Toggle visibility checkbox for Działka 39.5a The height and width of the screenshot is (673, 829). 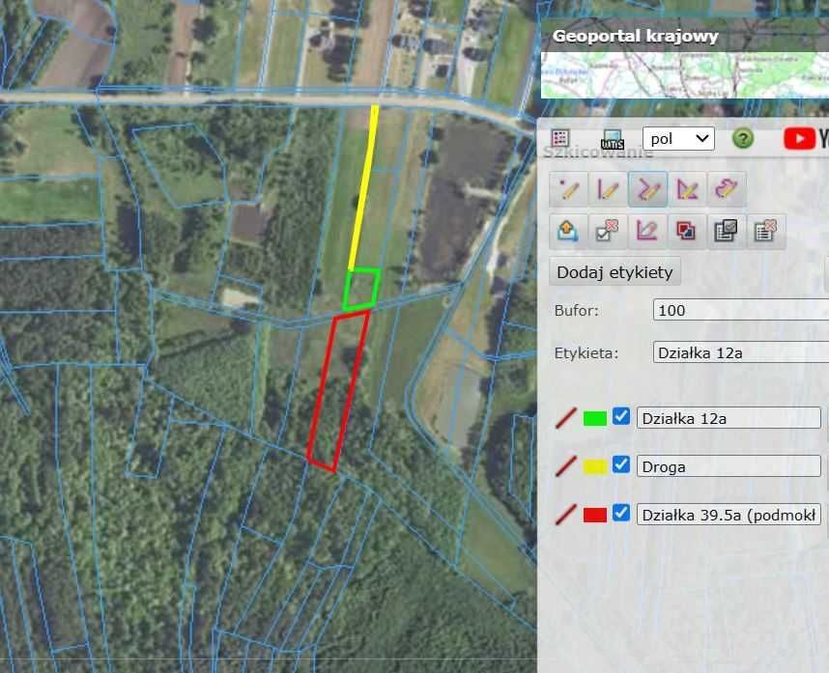pyautogui.click(x=621, y=513)
